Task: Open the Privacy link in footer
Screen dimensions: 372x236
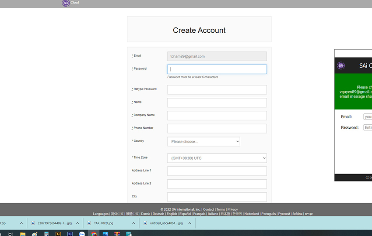Action: (232, 209)
